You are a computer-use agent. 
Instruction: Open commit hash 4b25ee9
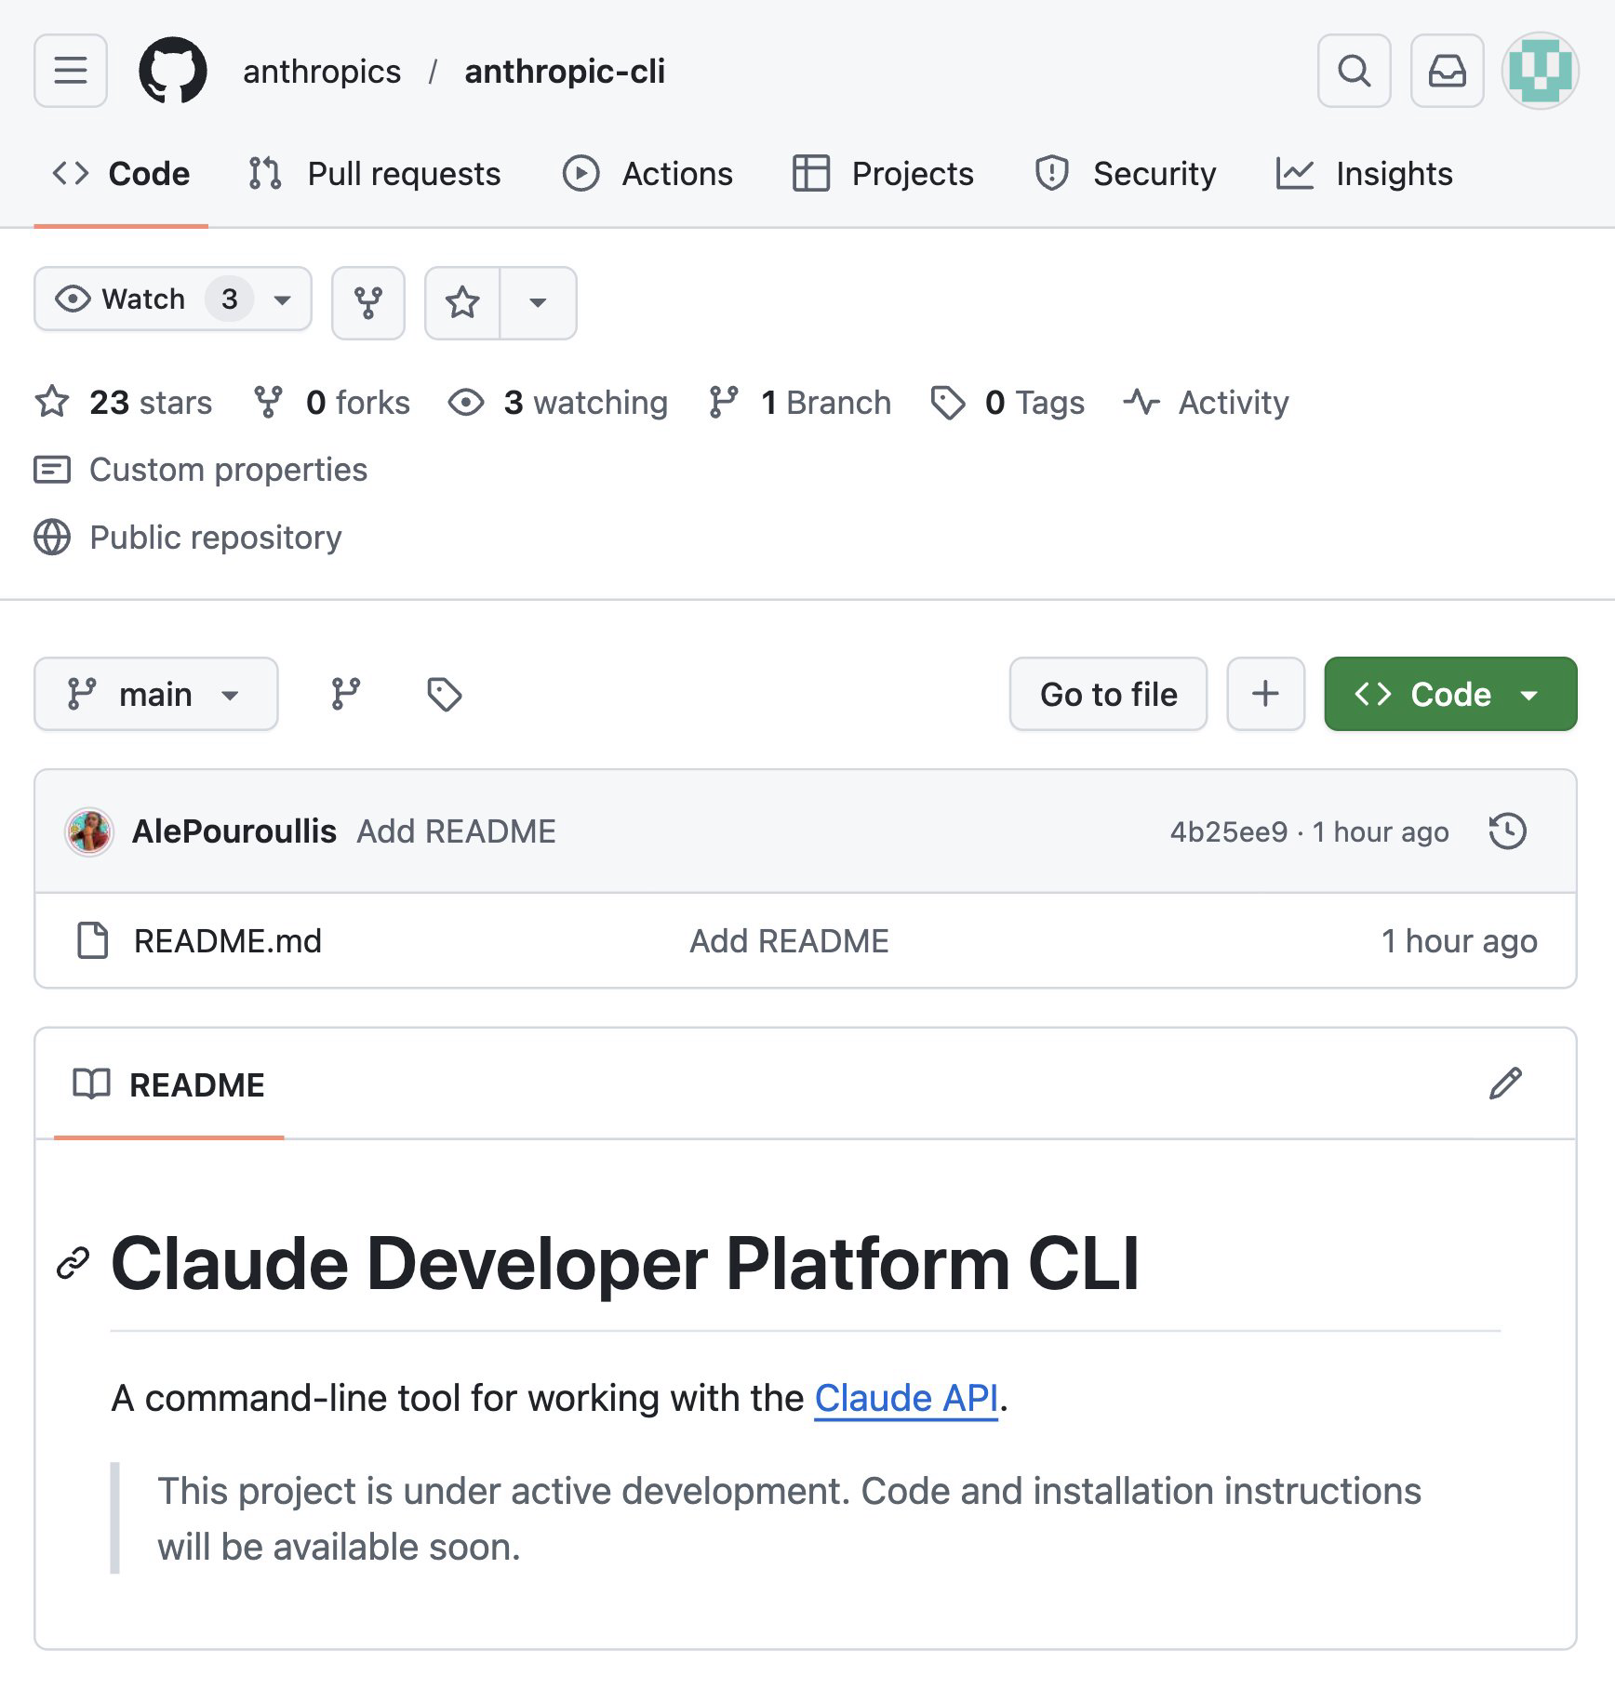coord(1228,831)
